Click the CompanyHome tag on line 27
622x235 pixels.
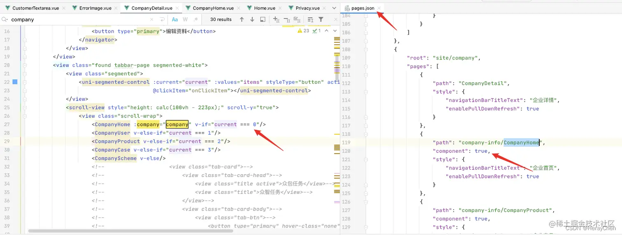[x=112, y=124]
